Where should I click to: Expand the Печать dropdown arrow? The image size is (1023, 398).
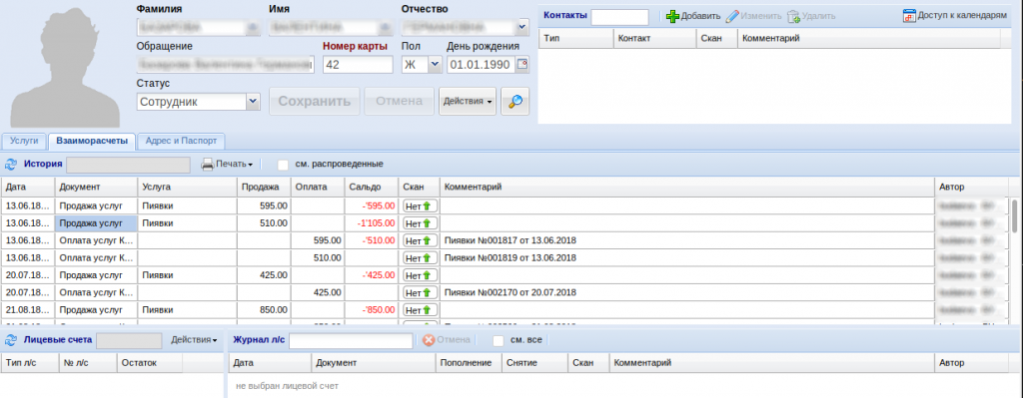pyautogui.click(x=251, y=165)
